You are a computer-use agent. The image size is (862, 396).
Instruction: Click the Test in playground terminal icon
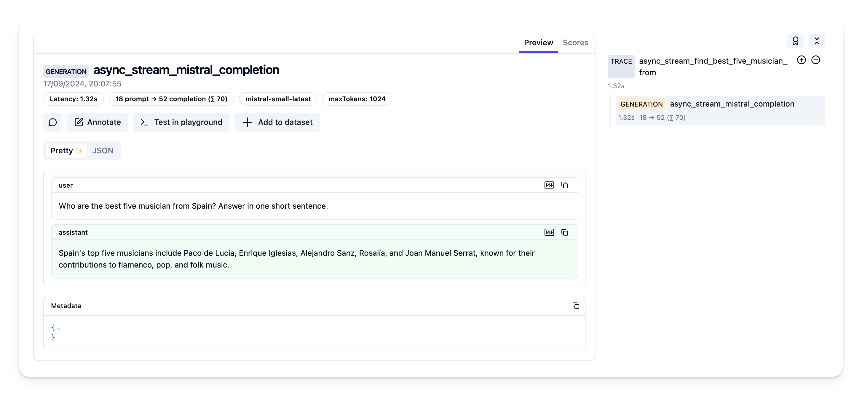(x=144, y=122)
